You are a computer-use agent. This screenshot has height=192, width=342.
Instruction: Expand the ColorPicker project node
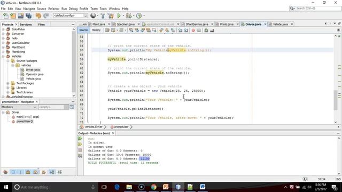tap(3, 29)
